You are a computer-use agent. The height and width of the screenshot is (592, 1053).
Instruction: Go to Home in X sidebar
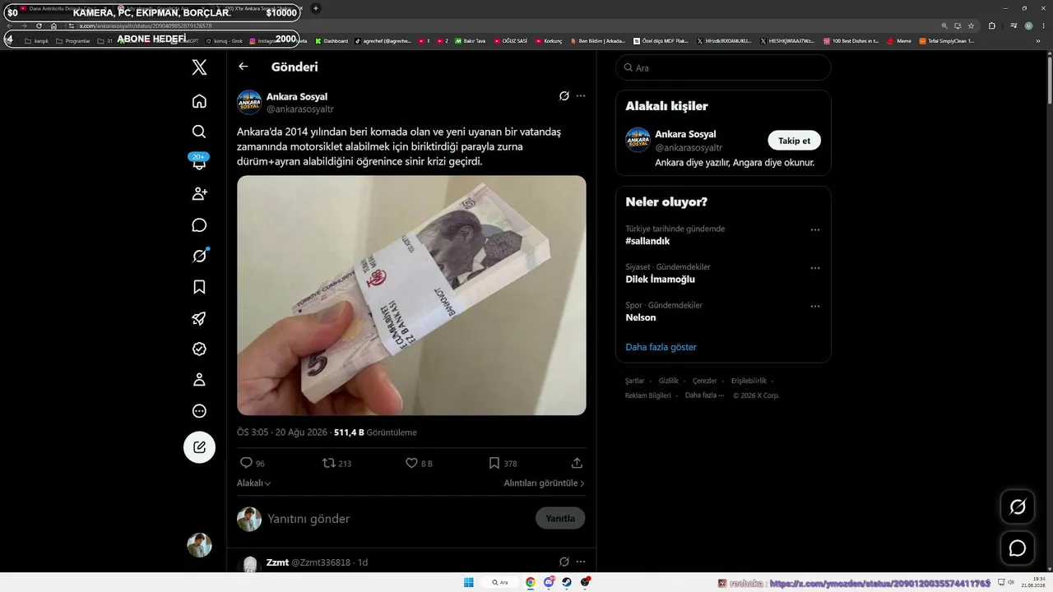click(199, 101)
